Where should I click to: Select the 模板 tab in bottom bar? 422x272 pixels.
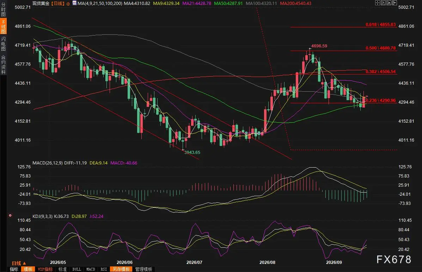point(28,269)
